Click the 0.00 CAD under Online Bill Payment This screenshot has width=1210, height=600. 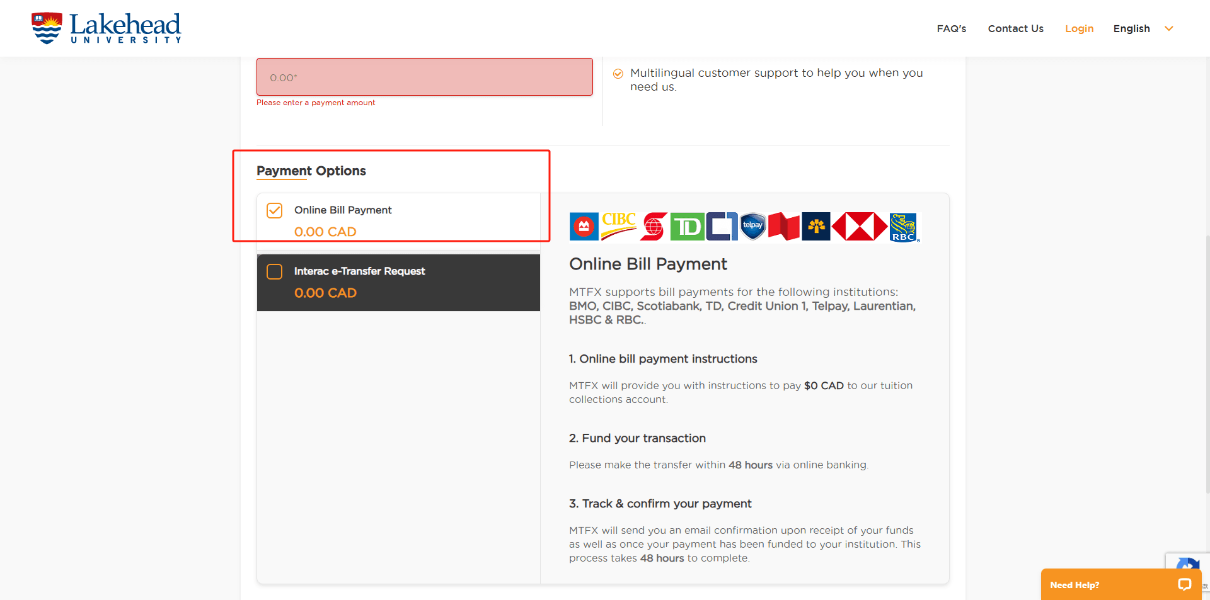pyautogui.click(x=325, y=232)
